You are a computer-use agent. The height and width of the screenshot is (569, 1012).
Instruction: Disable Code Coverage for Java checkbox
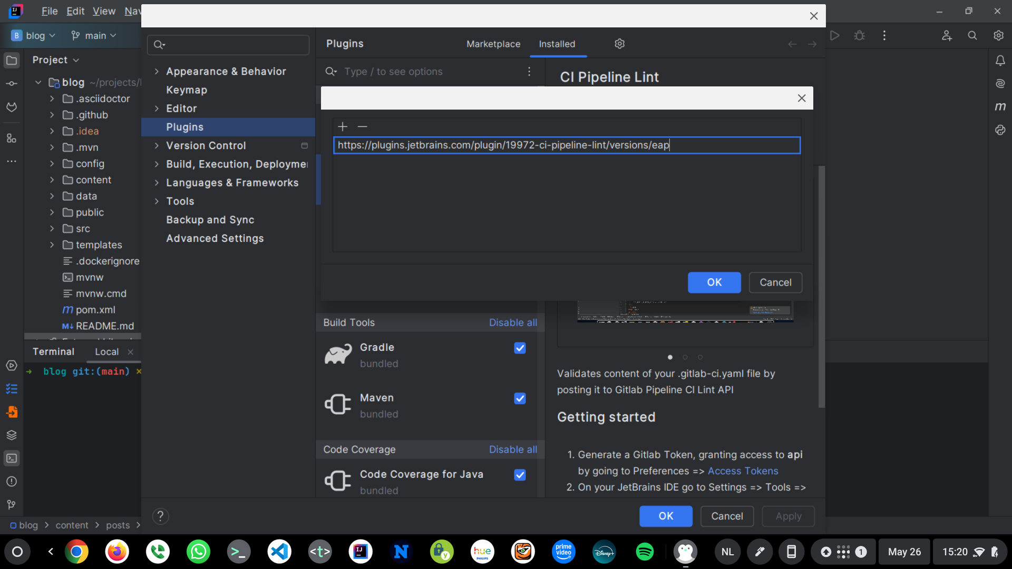pos(520,475)
